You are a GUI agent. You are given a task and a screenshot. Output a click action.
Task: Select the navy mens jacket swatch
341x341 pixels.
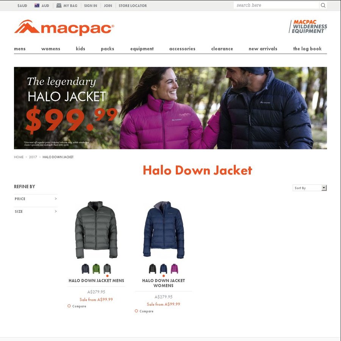click(x=85, y=269)
